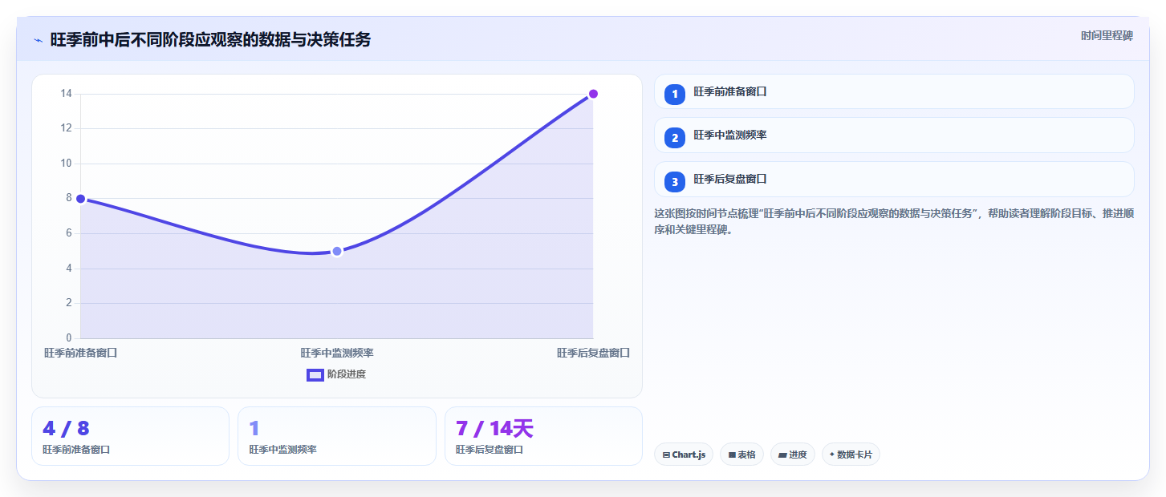Click x-axis label 旺季中监测频率

(x=337, y=353)
